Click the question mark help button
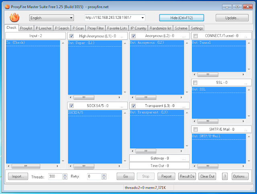This screenshot has width=257, height=194. (x=225, y=176)
